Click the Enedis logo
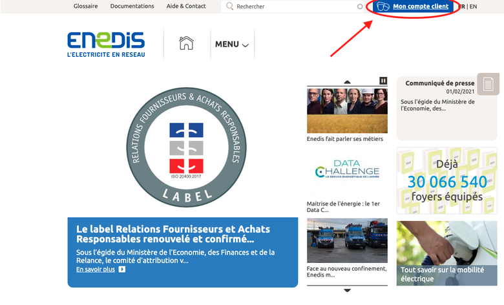The width and height of the screenshot is (504, 305). [x=106, y=44]
